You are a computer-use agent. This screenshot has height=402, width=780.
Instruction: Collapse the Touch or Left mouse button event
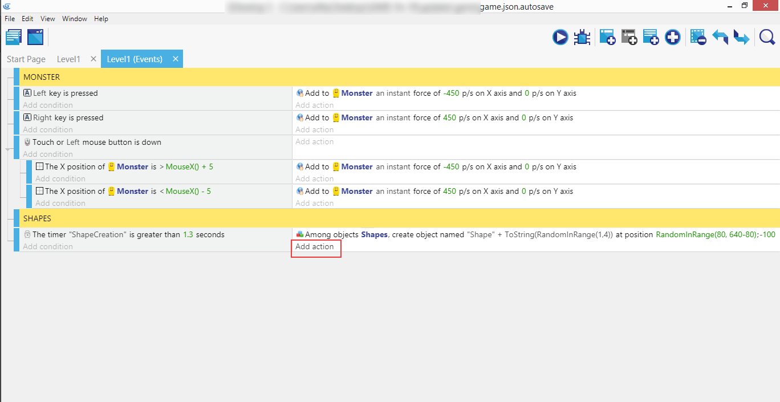[x=8, y=149]
